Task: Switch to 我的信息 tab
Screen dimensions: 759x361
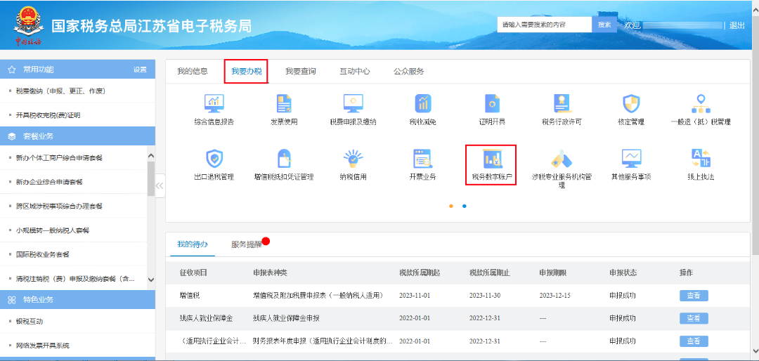Action: point(192,71)
